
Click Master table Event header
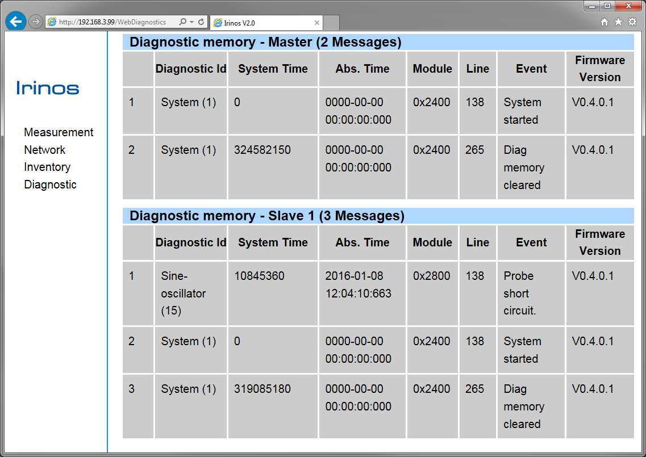pyautogui.click(x=531, y=69)
